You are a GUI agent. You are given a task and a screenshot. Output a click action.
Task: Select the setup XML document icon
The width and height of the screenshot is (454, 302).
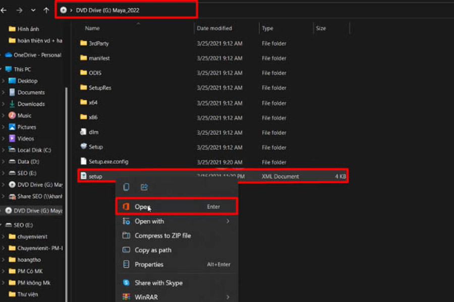coord(83,176)
